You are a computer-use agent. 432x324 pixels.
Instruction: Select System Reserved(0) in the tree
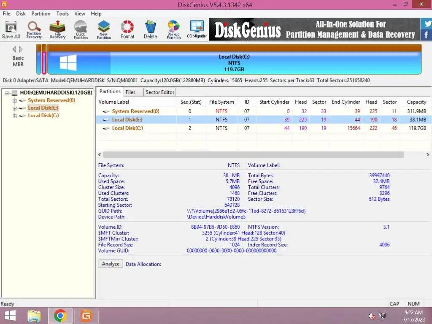51,100
